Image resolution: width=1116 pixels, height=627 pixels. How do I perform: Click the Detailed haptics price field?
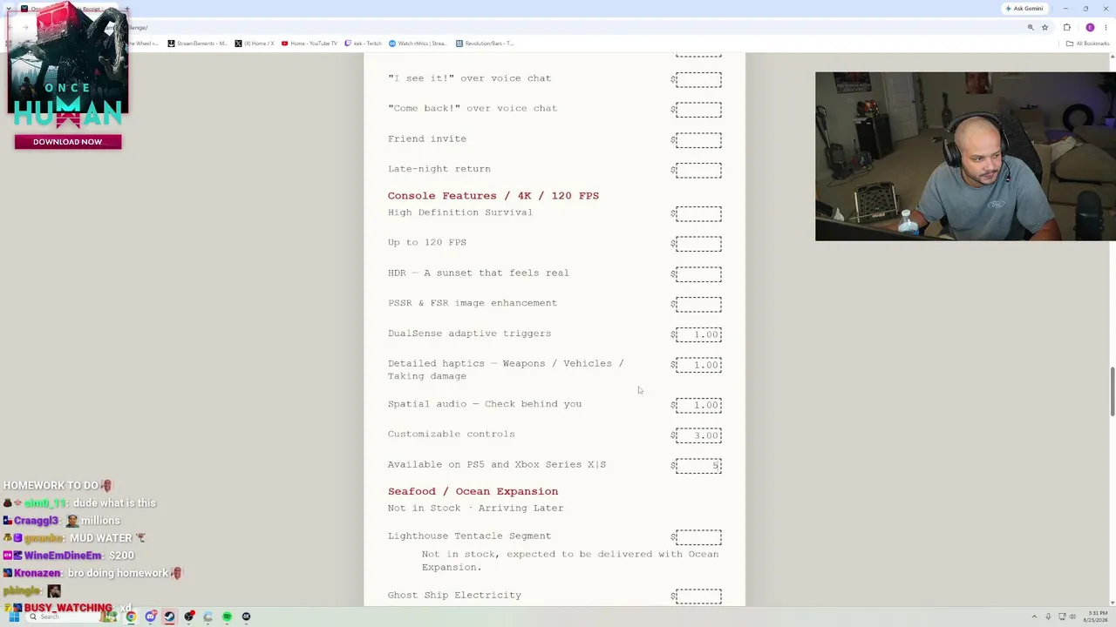coord(698,365)
